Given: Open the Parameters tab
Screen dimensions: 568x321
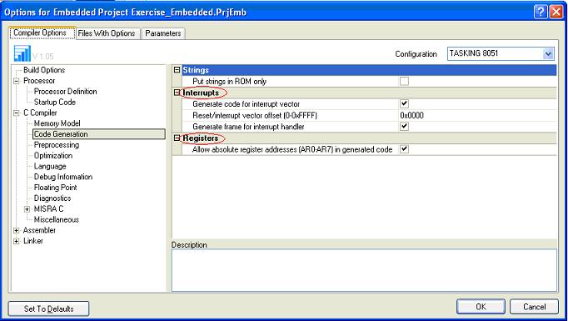Looking at the screenshot, I should (163, 33).
